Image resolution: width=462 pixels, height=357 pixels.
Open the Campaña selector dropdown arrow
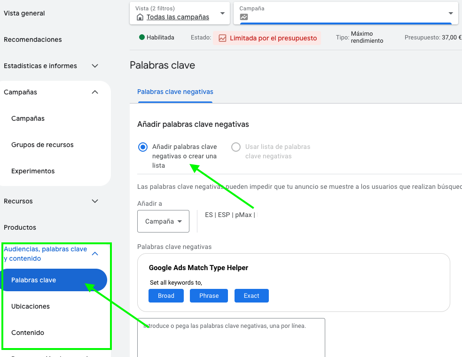point(451,13)
